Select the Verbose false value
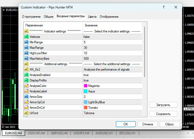This screenshot has width=194, height=139. pos(87,37)
